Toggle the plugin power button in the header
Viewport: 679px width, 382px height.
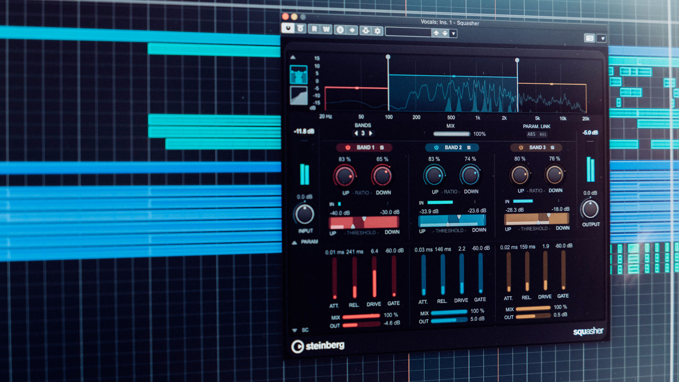tap(288, 28)
